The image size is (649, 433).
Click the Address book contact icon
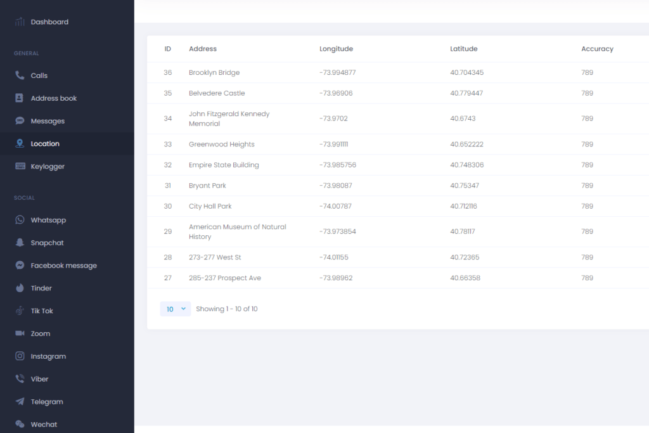20,98
